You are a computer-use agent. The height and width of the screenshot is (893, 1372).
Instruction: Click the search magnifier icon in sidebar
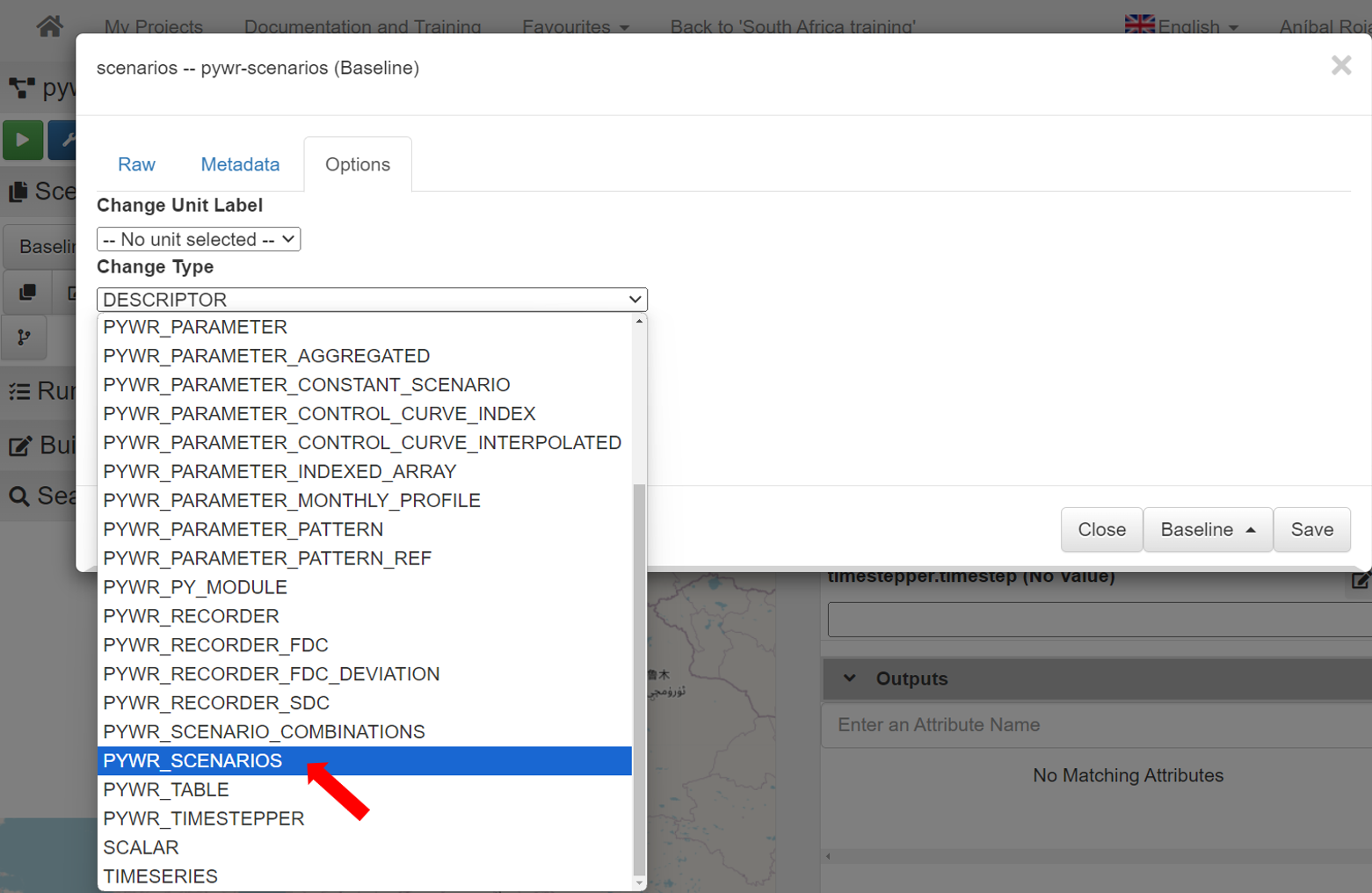(18, 497)
